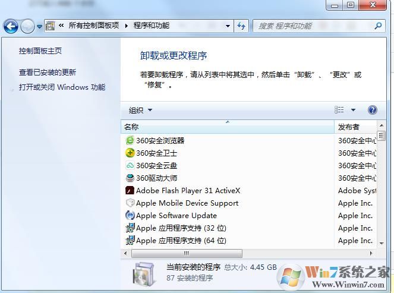Click the horizontal scrollbar right arrow

pos(371,253)
